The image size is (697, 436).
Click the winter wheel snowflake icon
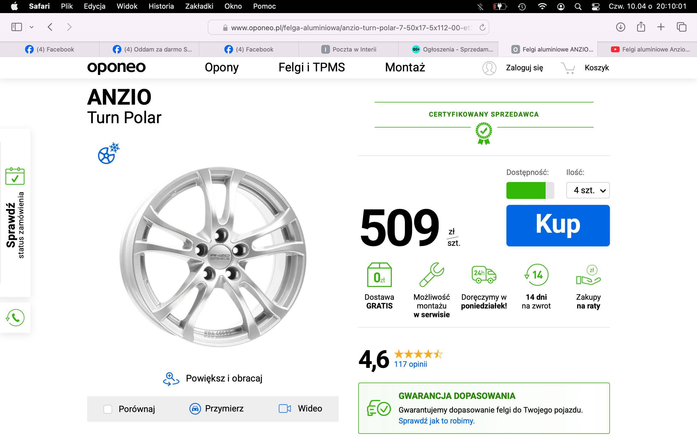(x=109, y=153)
